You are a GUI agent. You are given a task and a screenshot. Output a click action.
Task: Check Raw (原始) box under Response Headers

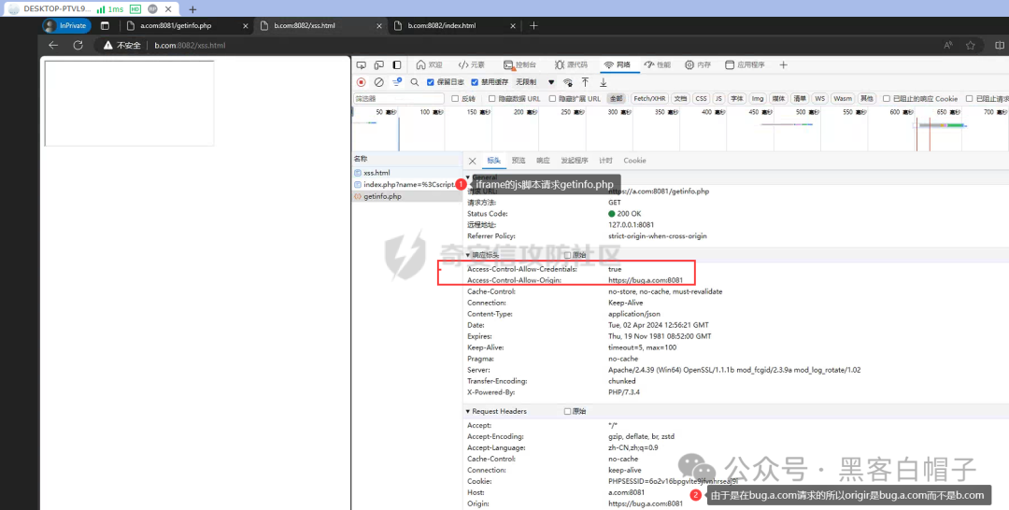click(568, 255)
